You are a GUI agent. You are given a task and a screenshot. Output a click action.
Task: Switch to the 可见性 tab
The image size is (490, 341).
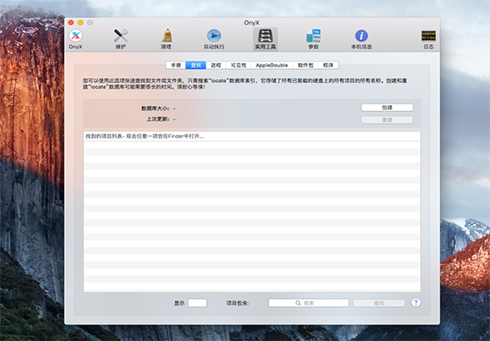coord(238,65)
